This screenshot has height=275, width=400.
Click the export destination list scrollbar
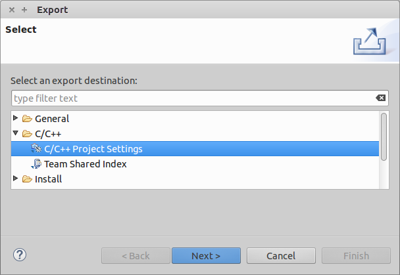tap(384, 135)
